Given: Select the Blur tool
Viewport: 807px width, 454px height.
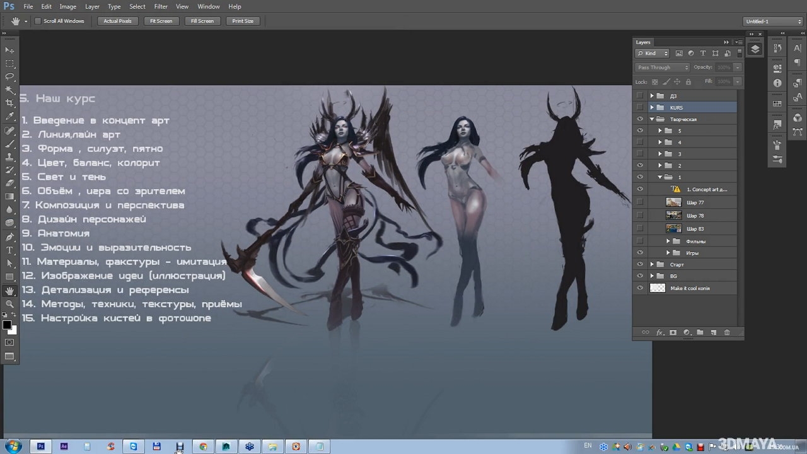Looking at the screenshot, I should [x=9, y=210].
